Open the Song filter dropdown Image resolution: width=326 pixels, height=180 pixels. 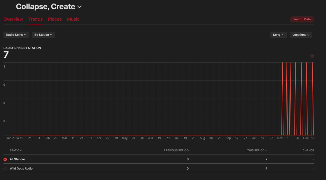pos(278,35)
